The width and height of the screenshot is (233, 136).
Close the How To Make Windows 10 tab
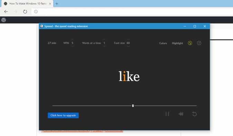[x=50, y=4]
